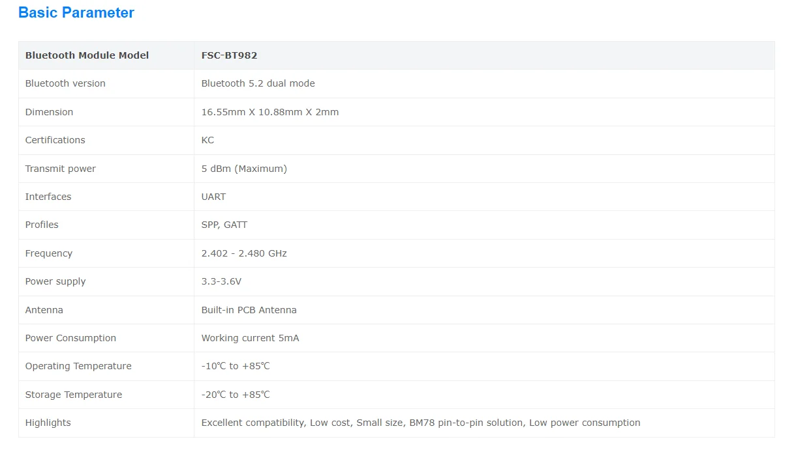796x463 pixels.
Task: Click the Certifications row label
Action: click(x=55, y=140)
